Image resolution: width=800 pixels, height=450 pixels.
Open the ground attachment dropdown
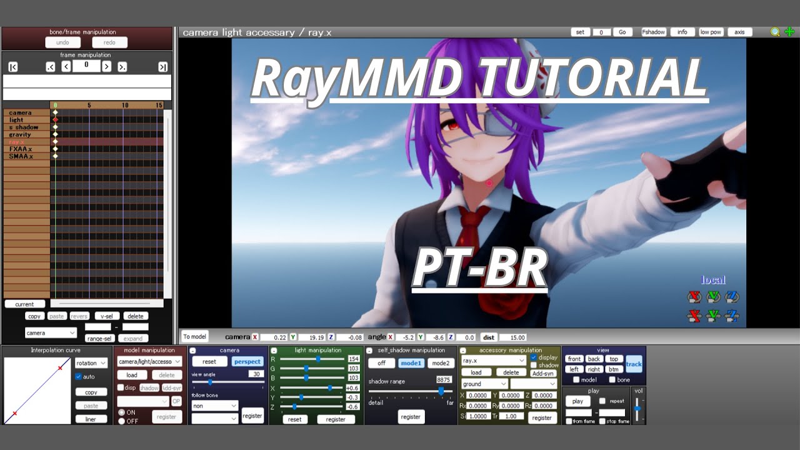(x=484, y=384)
